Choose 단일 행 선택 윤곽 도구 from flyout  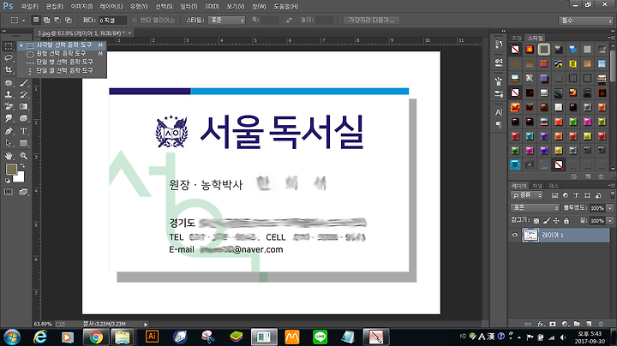[x=62, y=62]
